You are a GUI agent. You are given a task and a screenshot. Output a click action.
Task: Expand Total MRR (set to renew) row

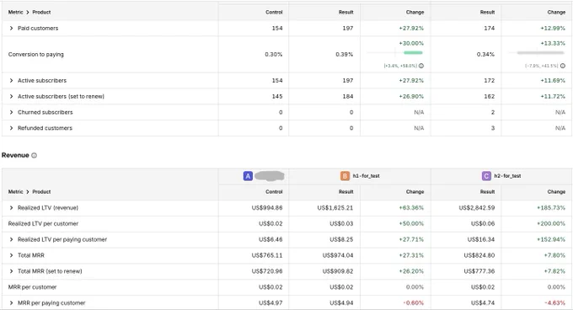[x=11, y=271]
